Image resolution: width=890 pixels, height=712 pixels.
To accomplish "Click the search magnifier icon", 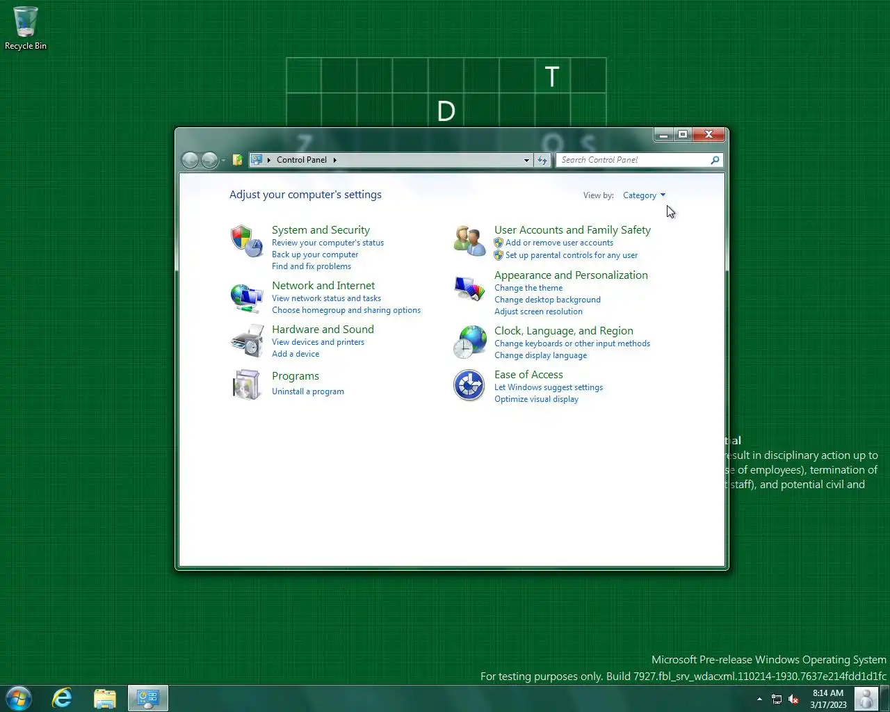I will point(715,160).
